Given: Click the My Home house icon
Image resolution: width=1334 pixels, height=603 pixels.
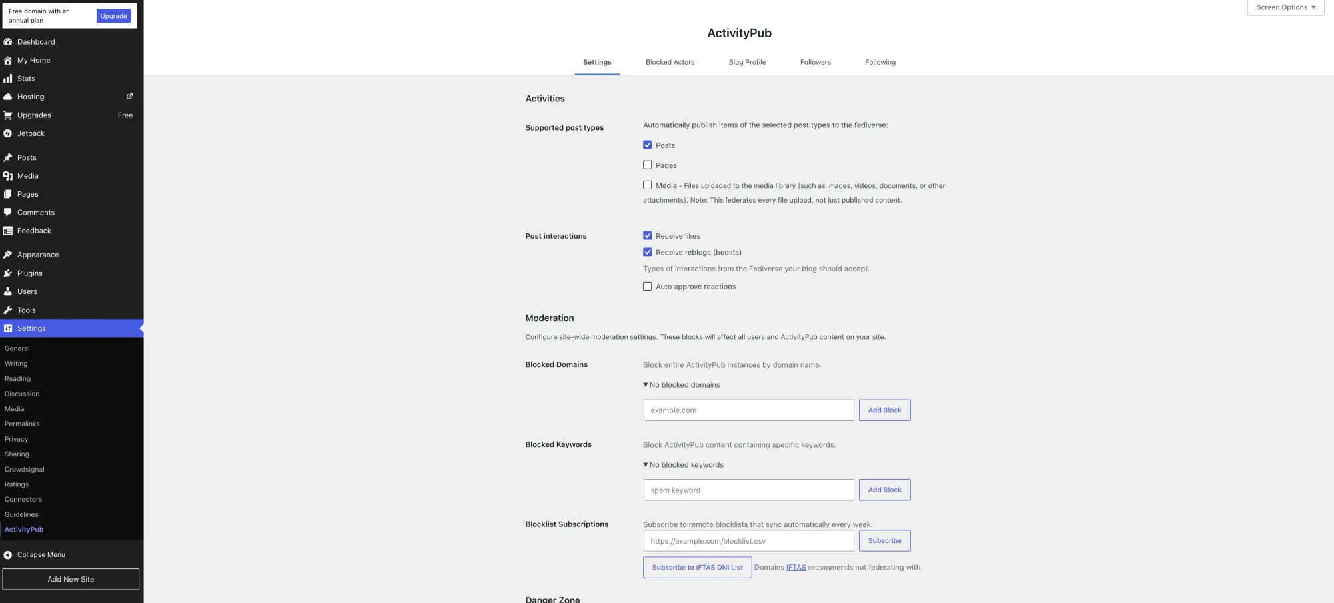Looking at the screenshot, I should click(8, 60).
